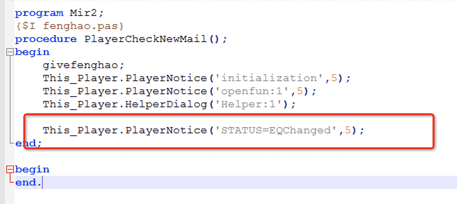The width and height of the screenshot is (457, 204).
Task: Click the procedure's 'end;' statement
Action: (x=29, y=144)
